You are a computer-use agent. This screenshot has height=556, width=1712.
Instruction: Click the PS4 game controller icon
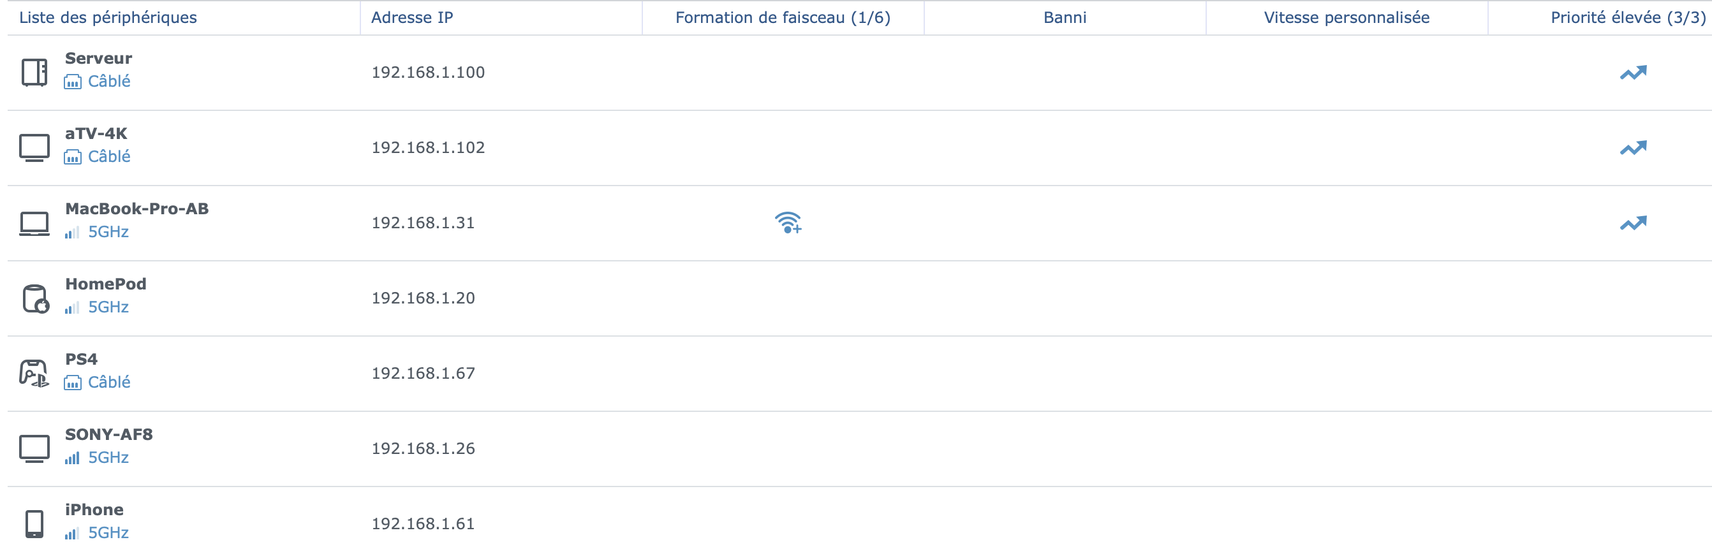coord(34,374)
